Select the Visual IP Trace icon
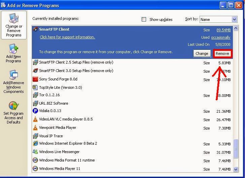 pyautogui.click(x=35, y=136)
